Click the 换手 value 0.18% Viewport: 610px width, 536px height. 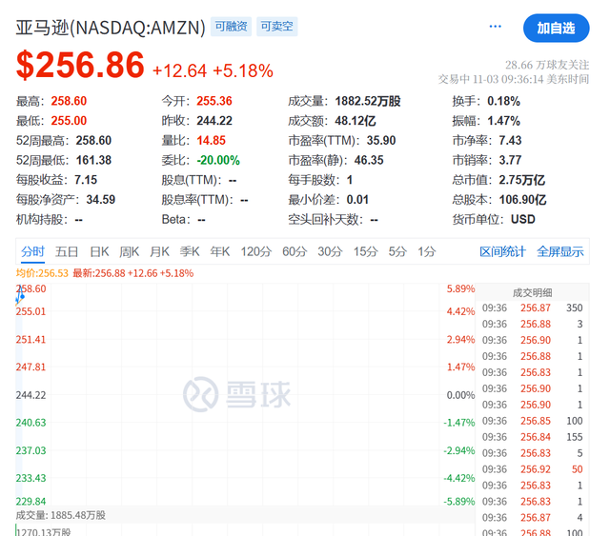tap(504, 101)
